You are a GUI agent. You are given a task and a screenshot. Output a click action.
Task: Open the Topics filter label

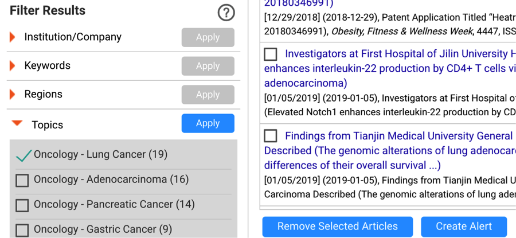47,125
